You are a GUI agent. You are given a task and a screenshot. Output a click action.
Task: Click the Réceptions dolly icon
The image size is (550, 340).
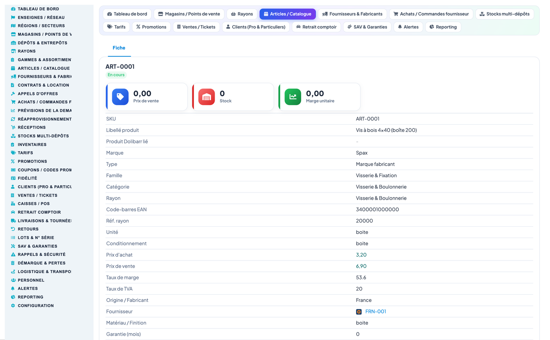(x=13, y=127)
